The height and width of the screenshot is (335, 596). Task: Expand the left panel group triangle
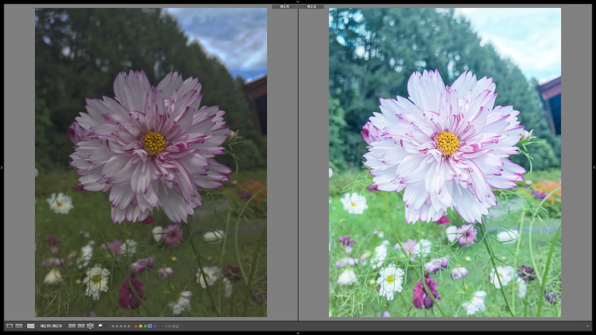(2, 167)
